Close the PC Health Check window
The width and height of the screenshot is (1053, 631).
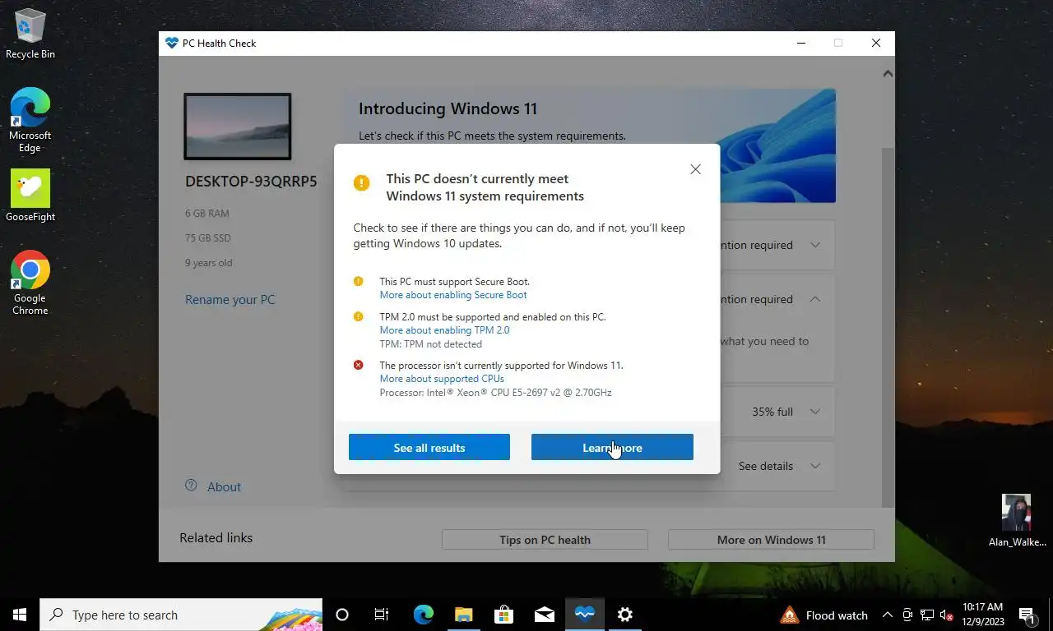876,43
